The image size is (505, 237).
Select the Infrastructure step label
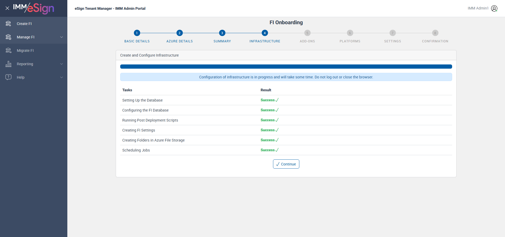(x=265, y=41)
